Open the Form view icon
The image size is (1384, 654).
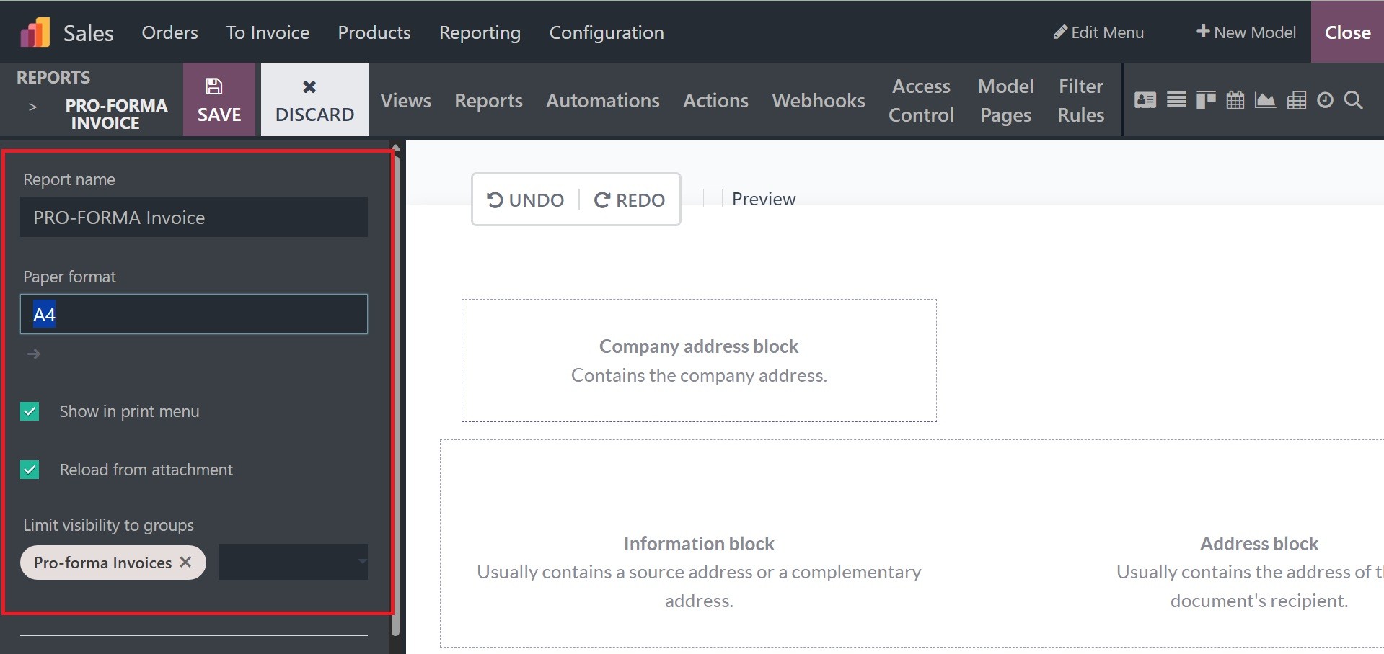(x=1145, y=100)
